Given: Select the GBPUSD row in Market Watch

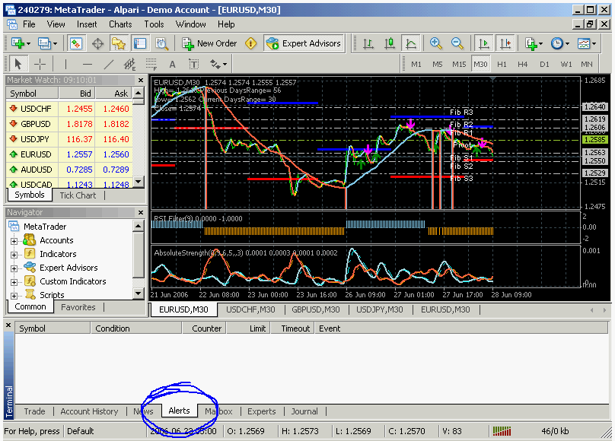Looking at the screenshot, I should click(69, 124).
